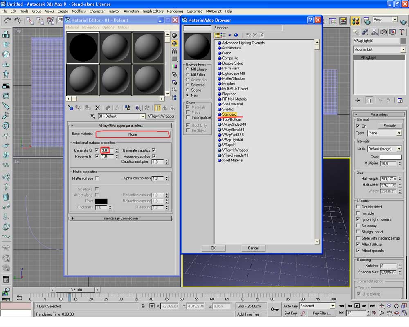Screen dimensions: 409x327
Task: Click the Get Material icon in Material Editor
Action: coord(71,108)
